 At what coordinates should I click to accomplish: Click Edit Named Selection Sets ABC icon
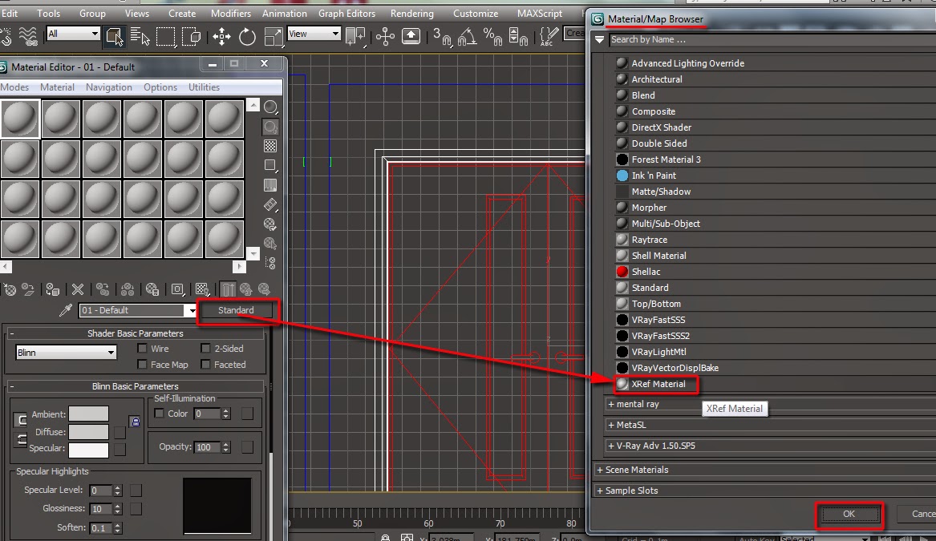click(549, 36)
